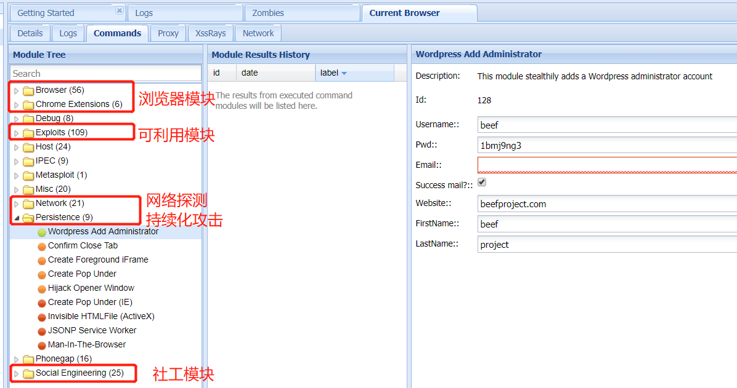This screenshot has height=388, width=737.
Task: Expand the Host (24) node arrow
Action: click(x=17, y=148)
